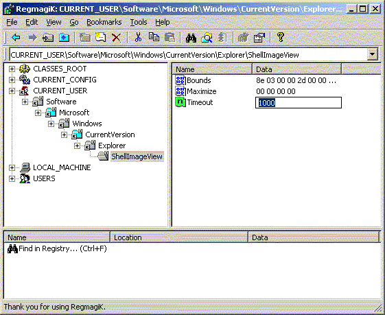This screenshot has height=315, width=385.
Task: Toggle the CurrentVersion node expander
Action: (x=64, y=135)
